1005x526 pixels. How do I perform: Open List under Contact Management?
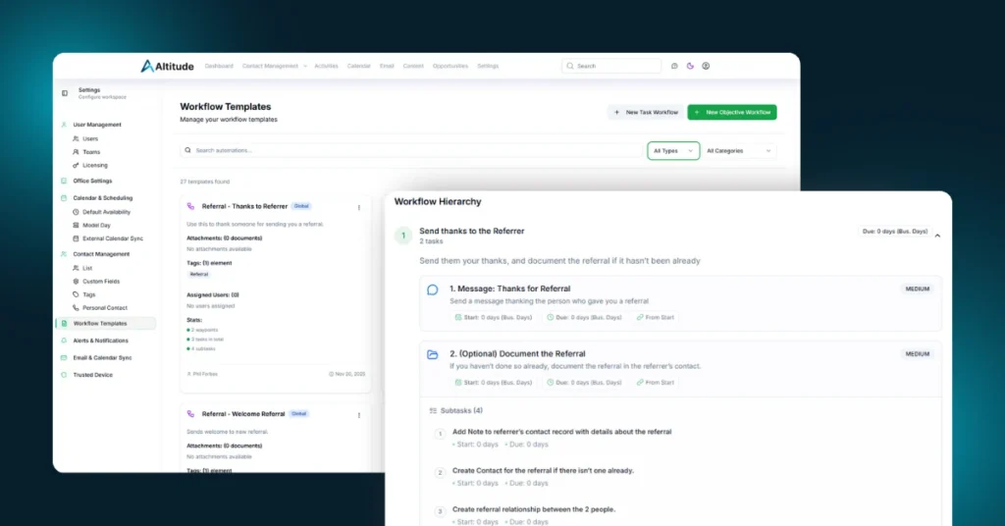pyautogui.click(x=87, y=269)
